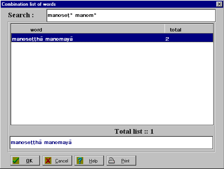Click the Total list :: 1 label
Image resolution: width=224 pixels, height=169 pixels.
[134, 131]
